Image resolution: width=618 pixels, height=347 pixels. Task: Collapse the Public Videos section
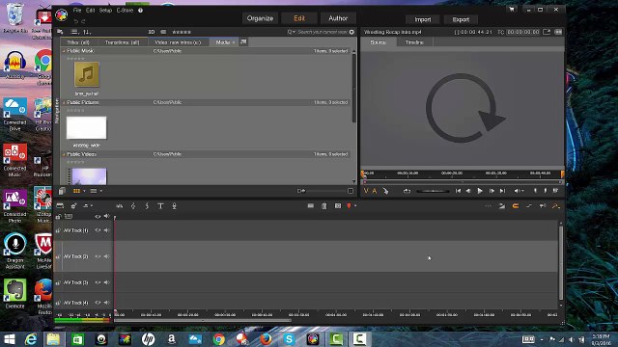pyautogui.click(x=64, y=154)
